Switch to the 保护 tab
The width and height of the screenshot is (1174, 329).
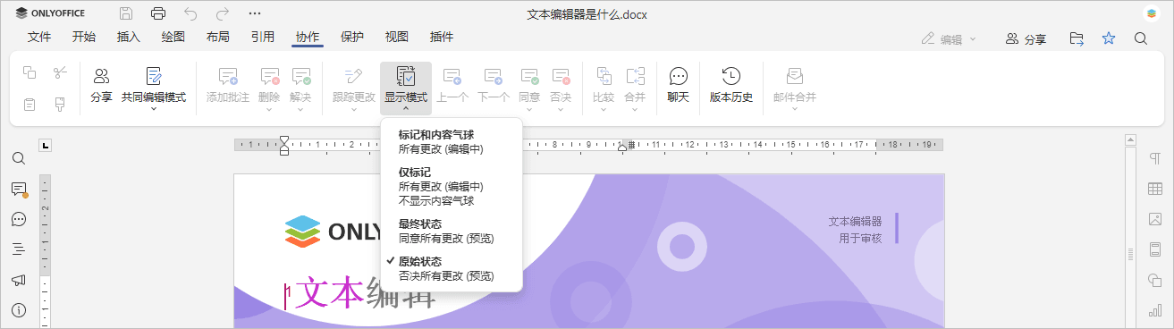(x=352, y=37)
